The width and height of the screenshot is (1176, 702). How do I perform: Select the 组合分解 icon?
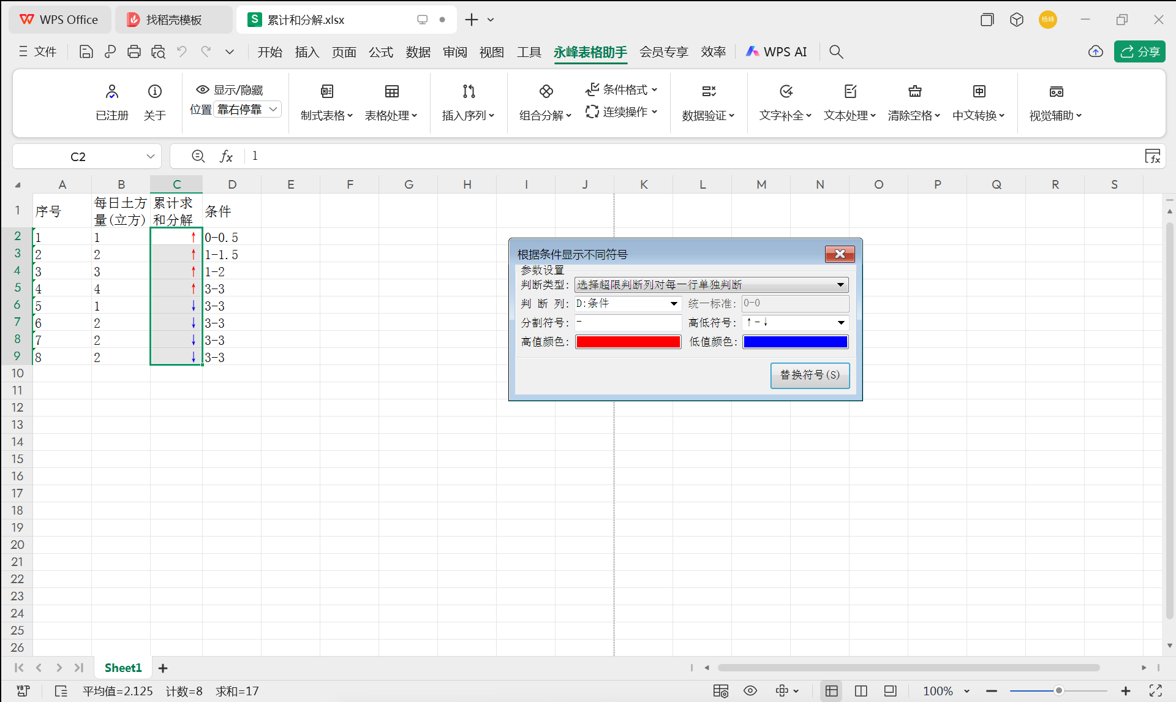545,102
